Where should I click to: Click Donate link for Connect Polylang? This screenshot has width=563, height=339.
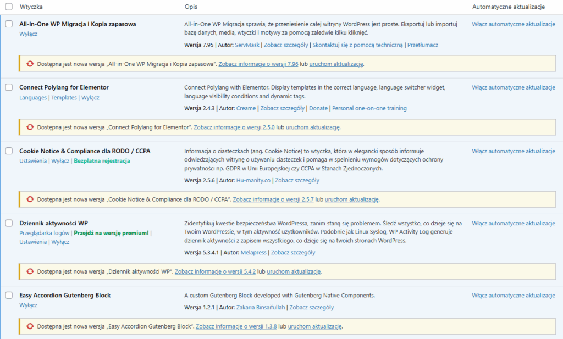point(319,108)
